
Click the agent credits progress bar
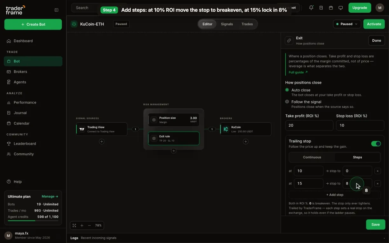click(33, 220)
